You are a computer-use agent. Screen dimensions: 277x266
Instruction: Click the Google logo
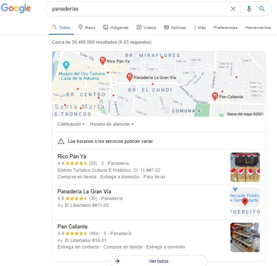coord(16,8)
